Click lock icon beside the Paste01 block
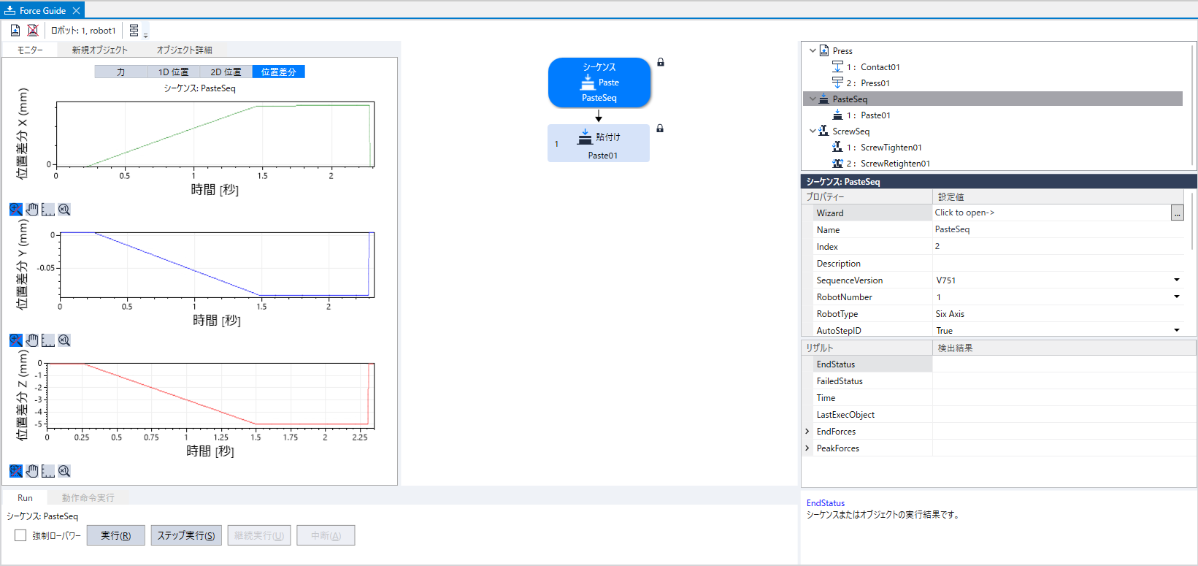Image resolution: width=1198 pixels, height=566 pixels. pos(660,129)
